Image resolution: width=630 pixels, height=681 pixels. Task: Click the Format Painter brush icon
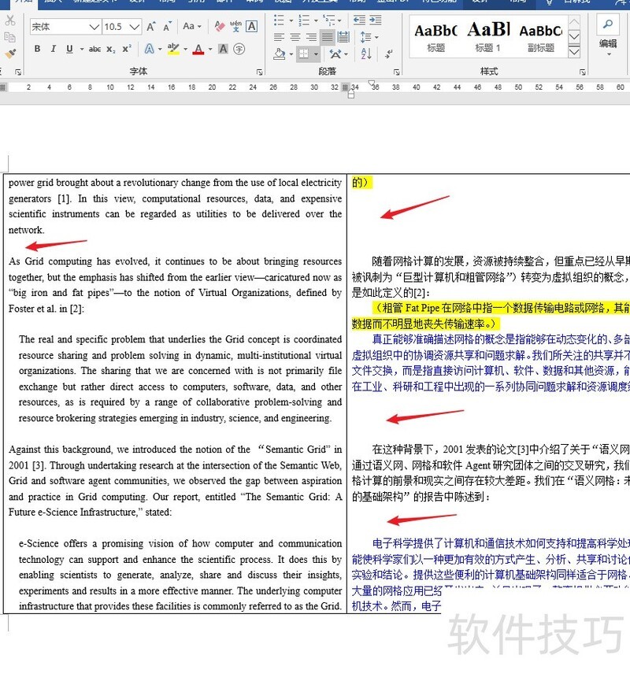(x=10, y=54)
